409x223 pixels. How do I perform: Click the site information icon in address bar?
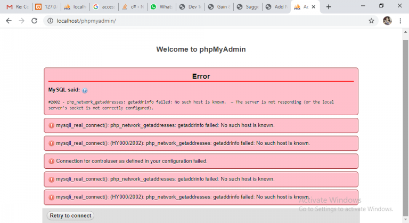pyautogui.click(x=50, y=21)
